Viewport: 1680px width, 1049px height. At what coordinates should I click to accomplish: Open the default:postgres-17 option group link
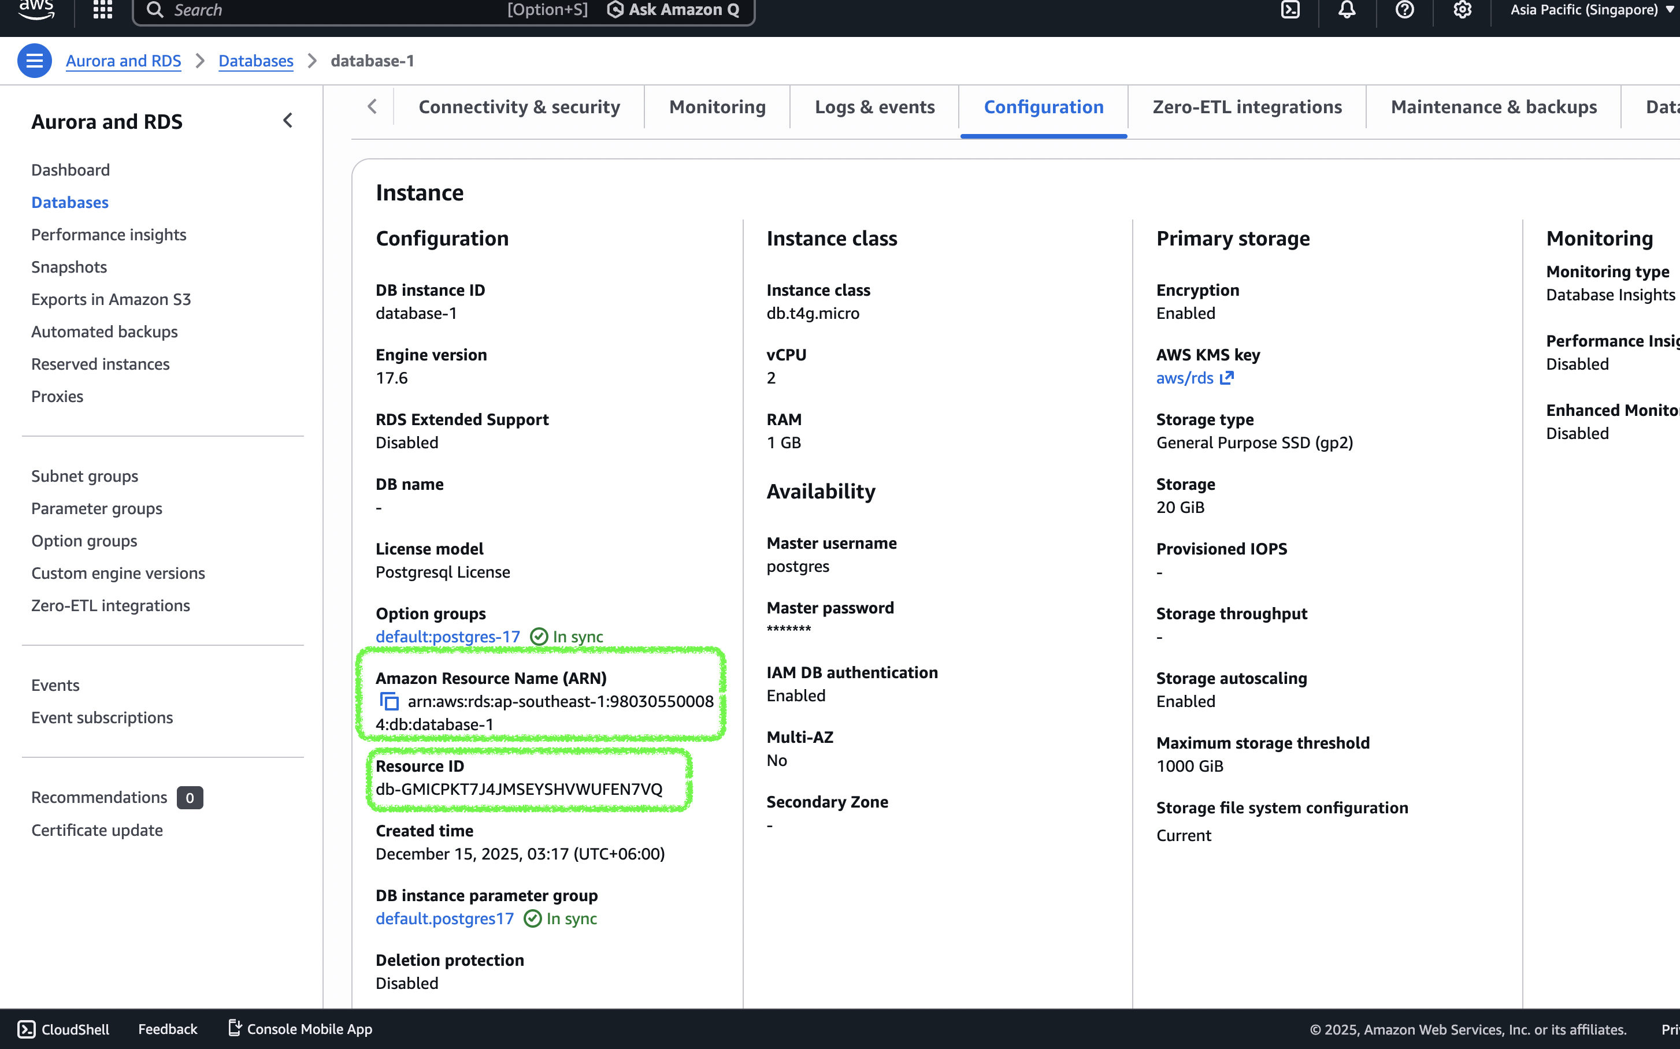click(447, 636)
